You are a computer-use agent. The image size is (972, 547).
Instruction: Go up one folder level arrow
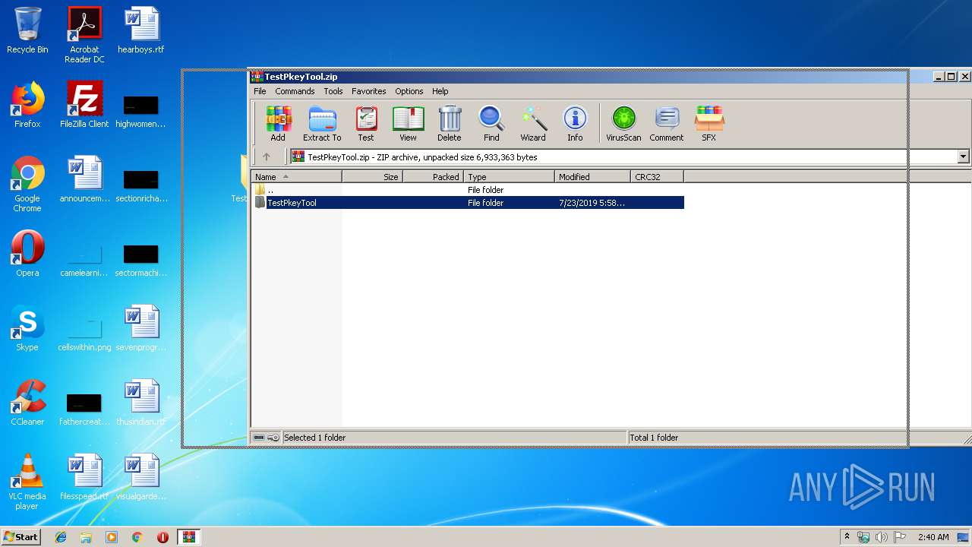[267, 157]
